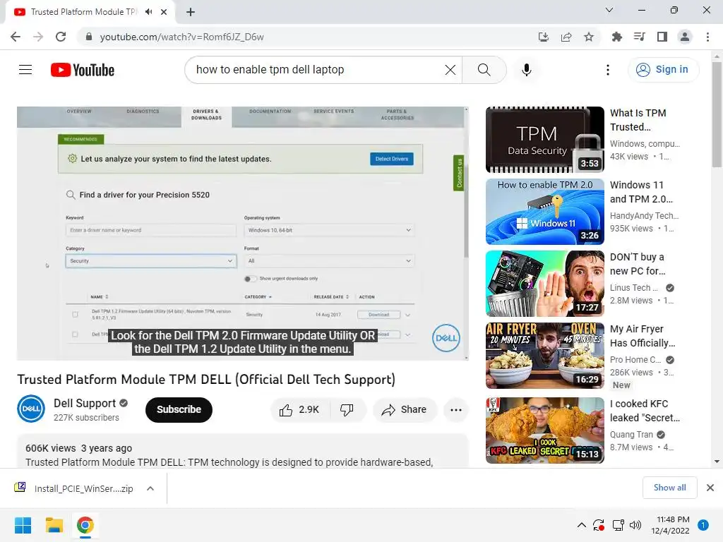Click the Chrome taskbar icon
Screen dimensions: 723x542
pos(85,525)
